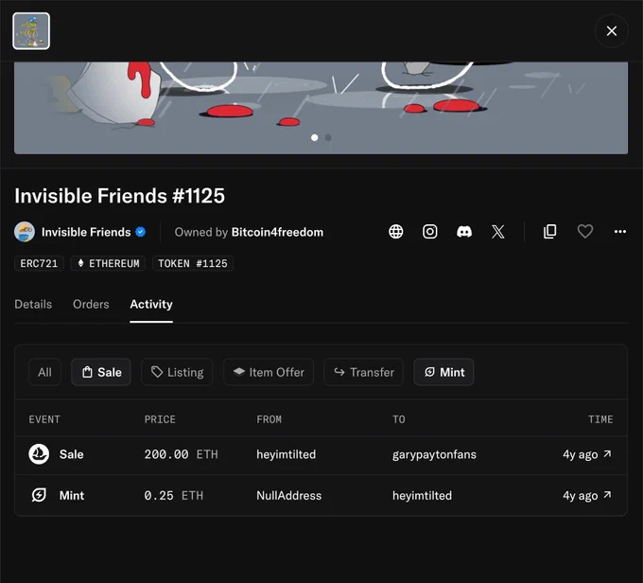Click the copy link icon

tap(550, 232)
